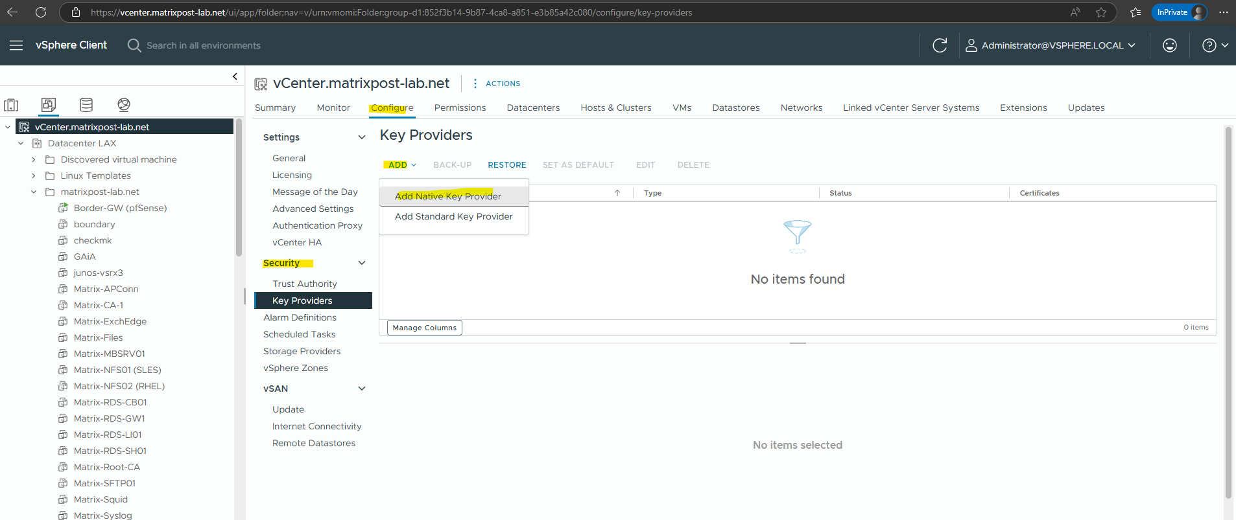
Task: Select Add Standard Key Provider
Action: pos(454,216)
